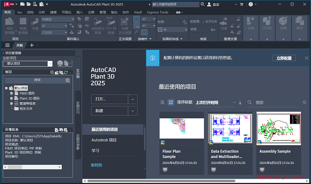Viewport: 311px width, 184px height.
Task: Open the Floor Plan Sample thumbnail
Action: (x=182, y=128)
